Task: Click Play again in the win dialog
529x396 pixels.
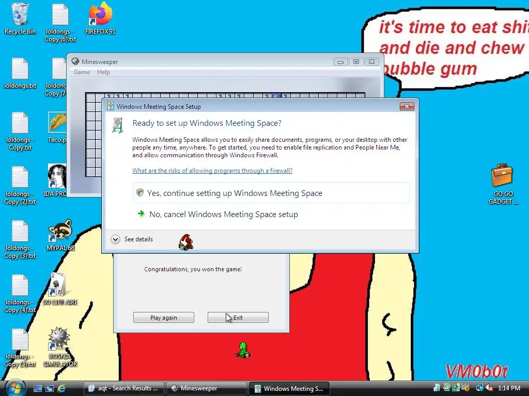Action: pos(164,317)
